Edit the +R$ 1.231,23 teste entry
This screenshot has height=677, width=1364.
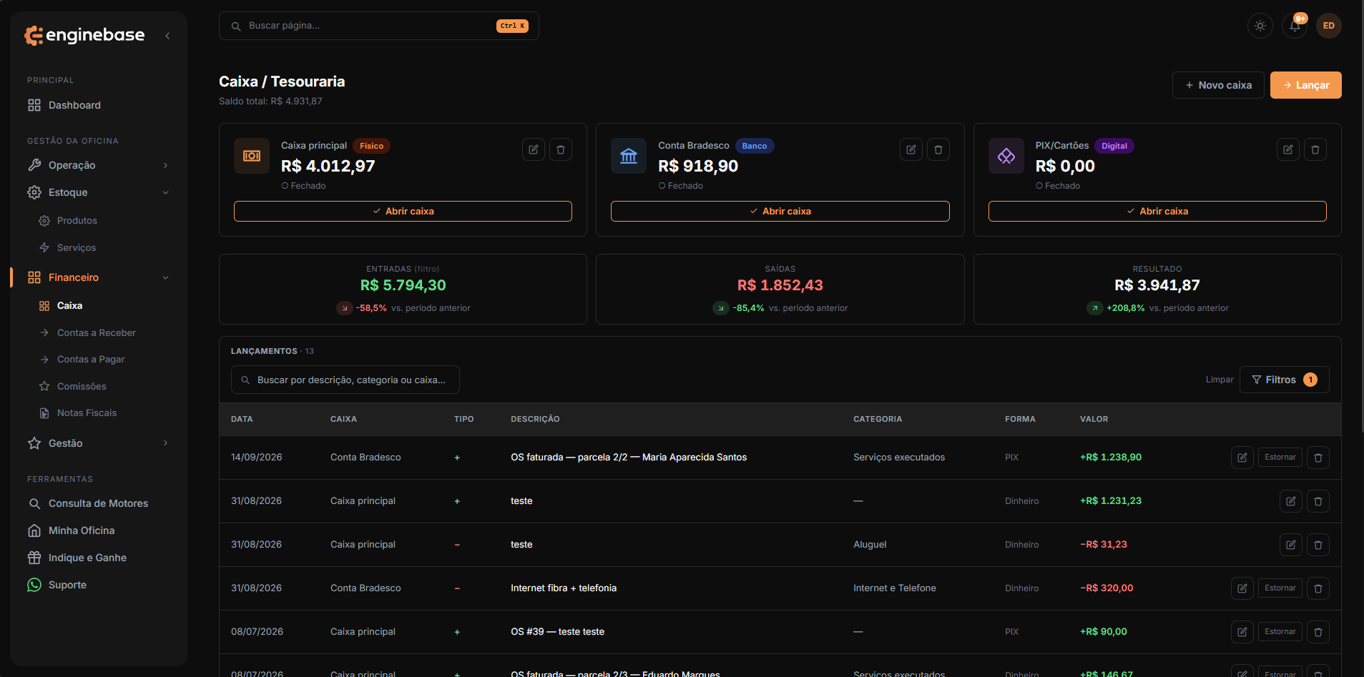pos(1291,501)
